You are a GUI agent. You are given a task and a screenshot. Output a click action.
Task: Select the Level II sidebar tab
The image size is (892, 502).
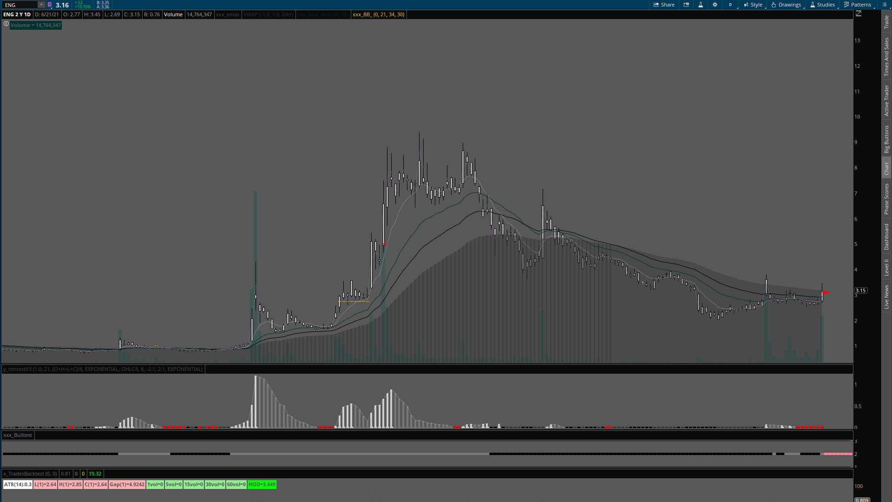point(886,267)
